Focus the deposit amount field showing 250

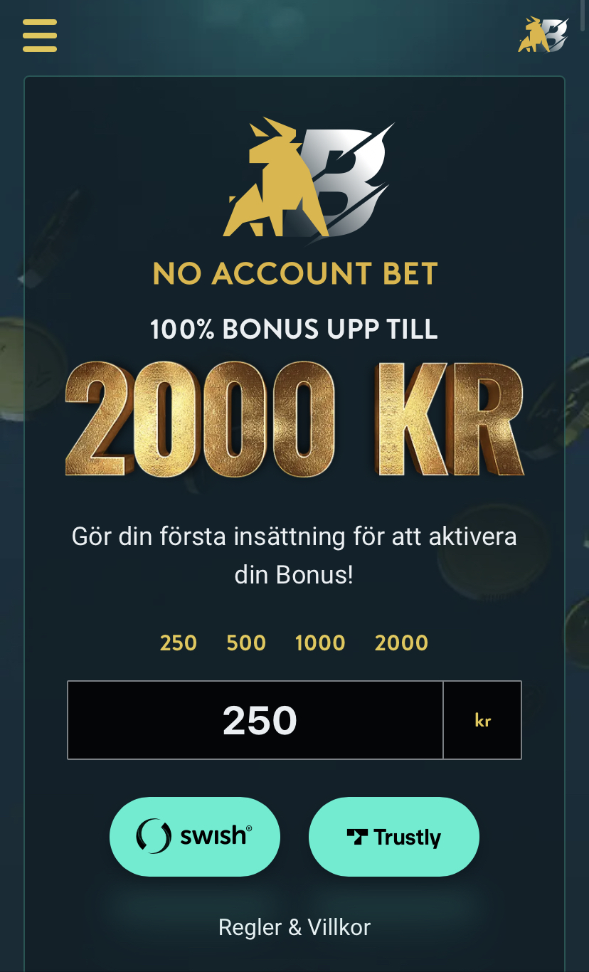[x=255, y=720]
